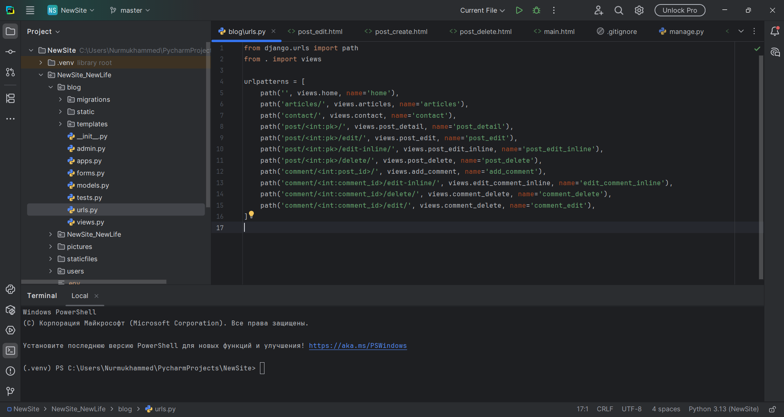The width and height of the screenshot is (784, 417).
Task: Open the Commit tool window in the left sidebar
Action: click(x=10, y=52)
